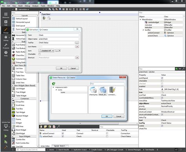Open Help mode question icon
Screen dimensions: 186x152
[x=6, y=54]
